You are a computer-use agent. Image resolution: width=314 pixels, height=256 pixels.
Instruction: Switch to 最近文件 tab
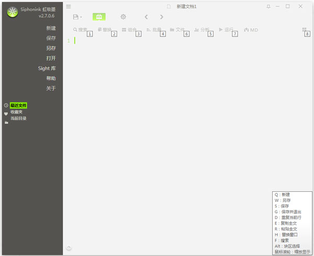(x=18, y=106)
